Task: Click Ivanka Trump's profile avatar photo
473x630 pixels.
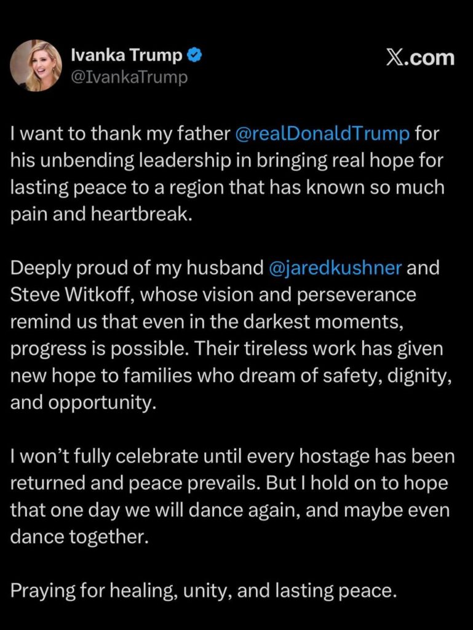Action: pyautogui.click(x=36, y=65)
